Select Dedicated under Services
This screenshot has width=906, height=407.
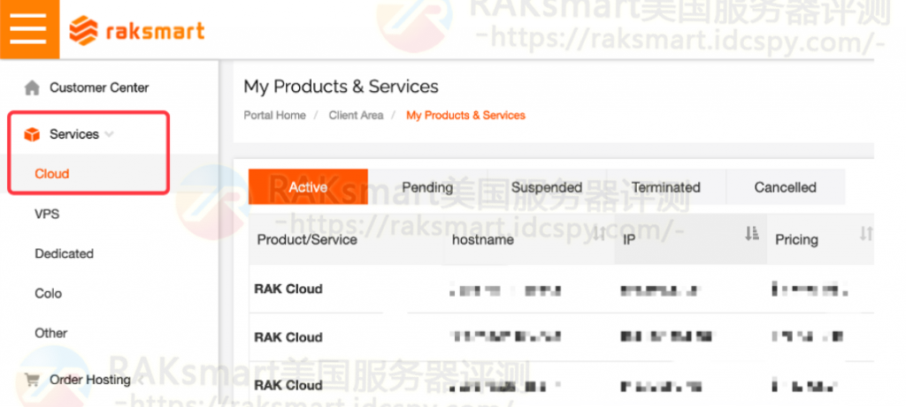point(64,253)
